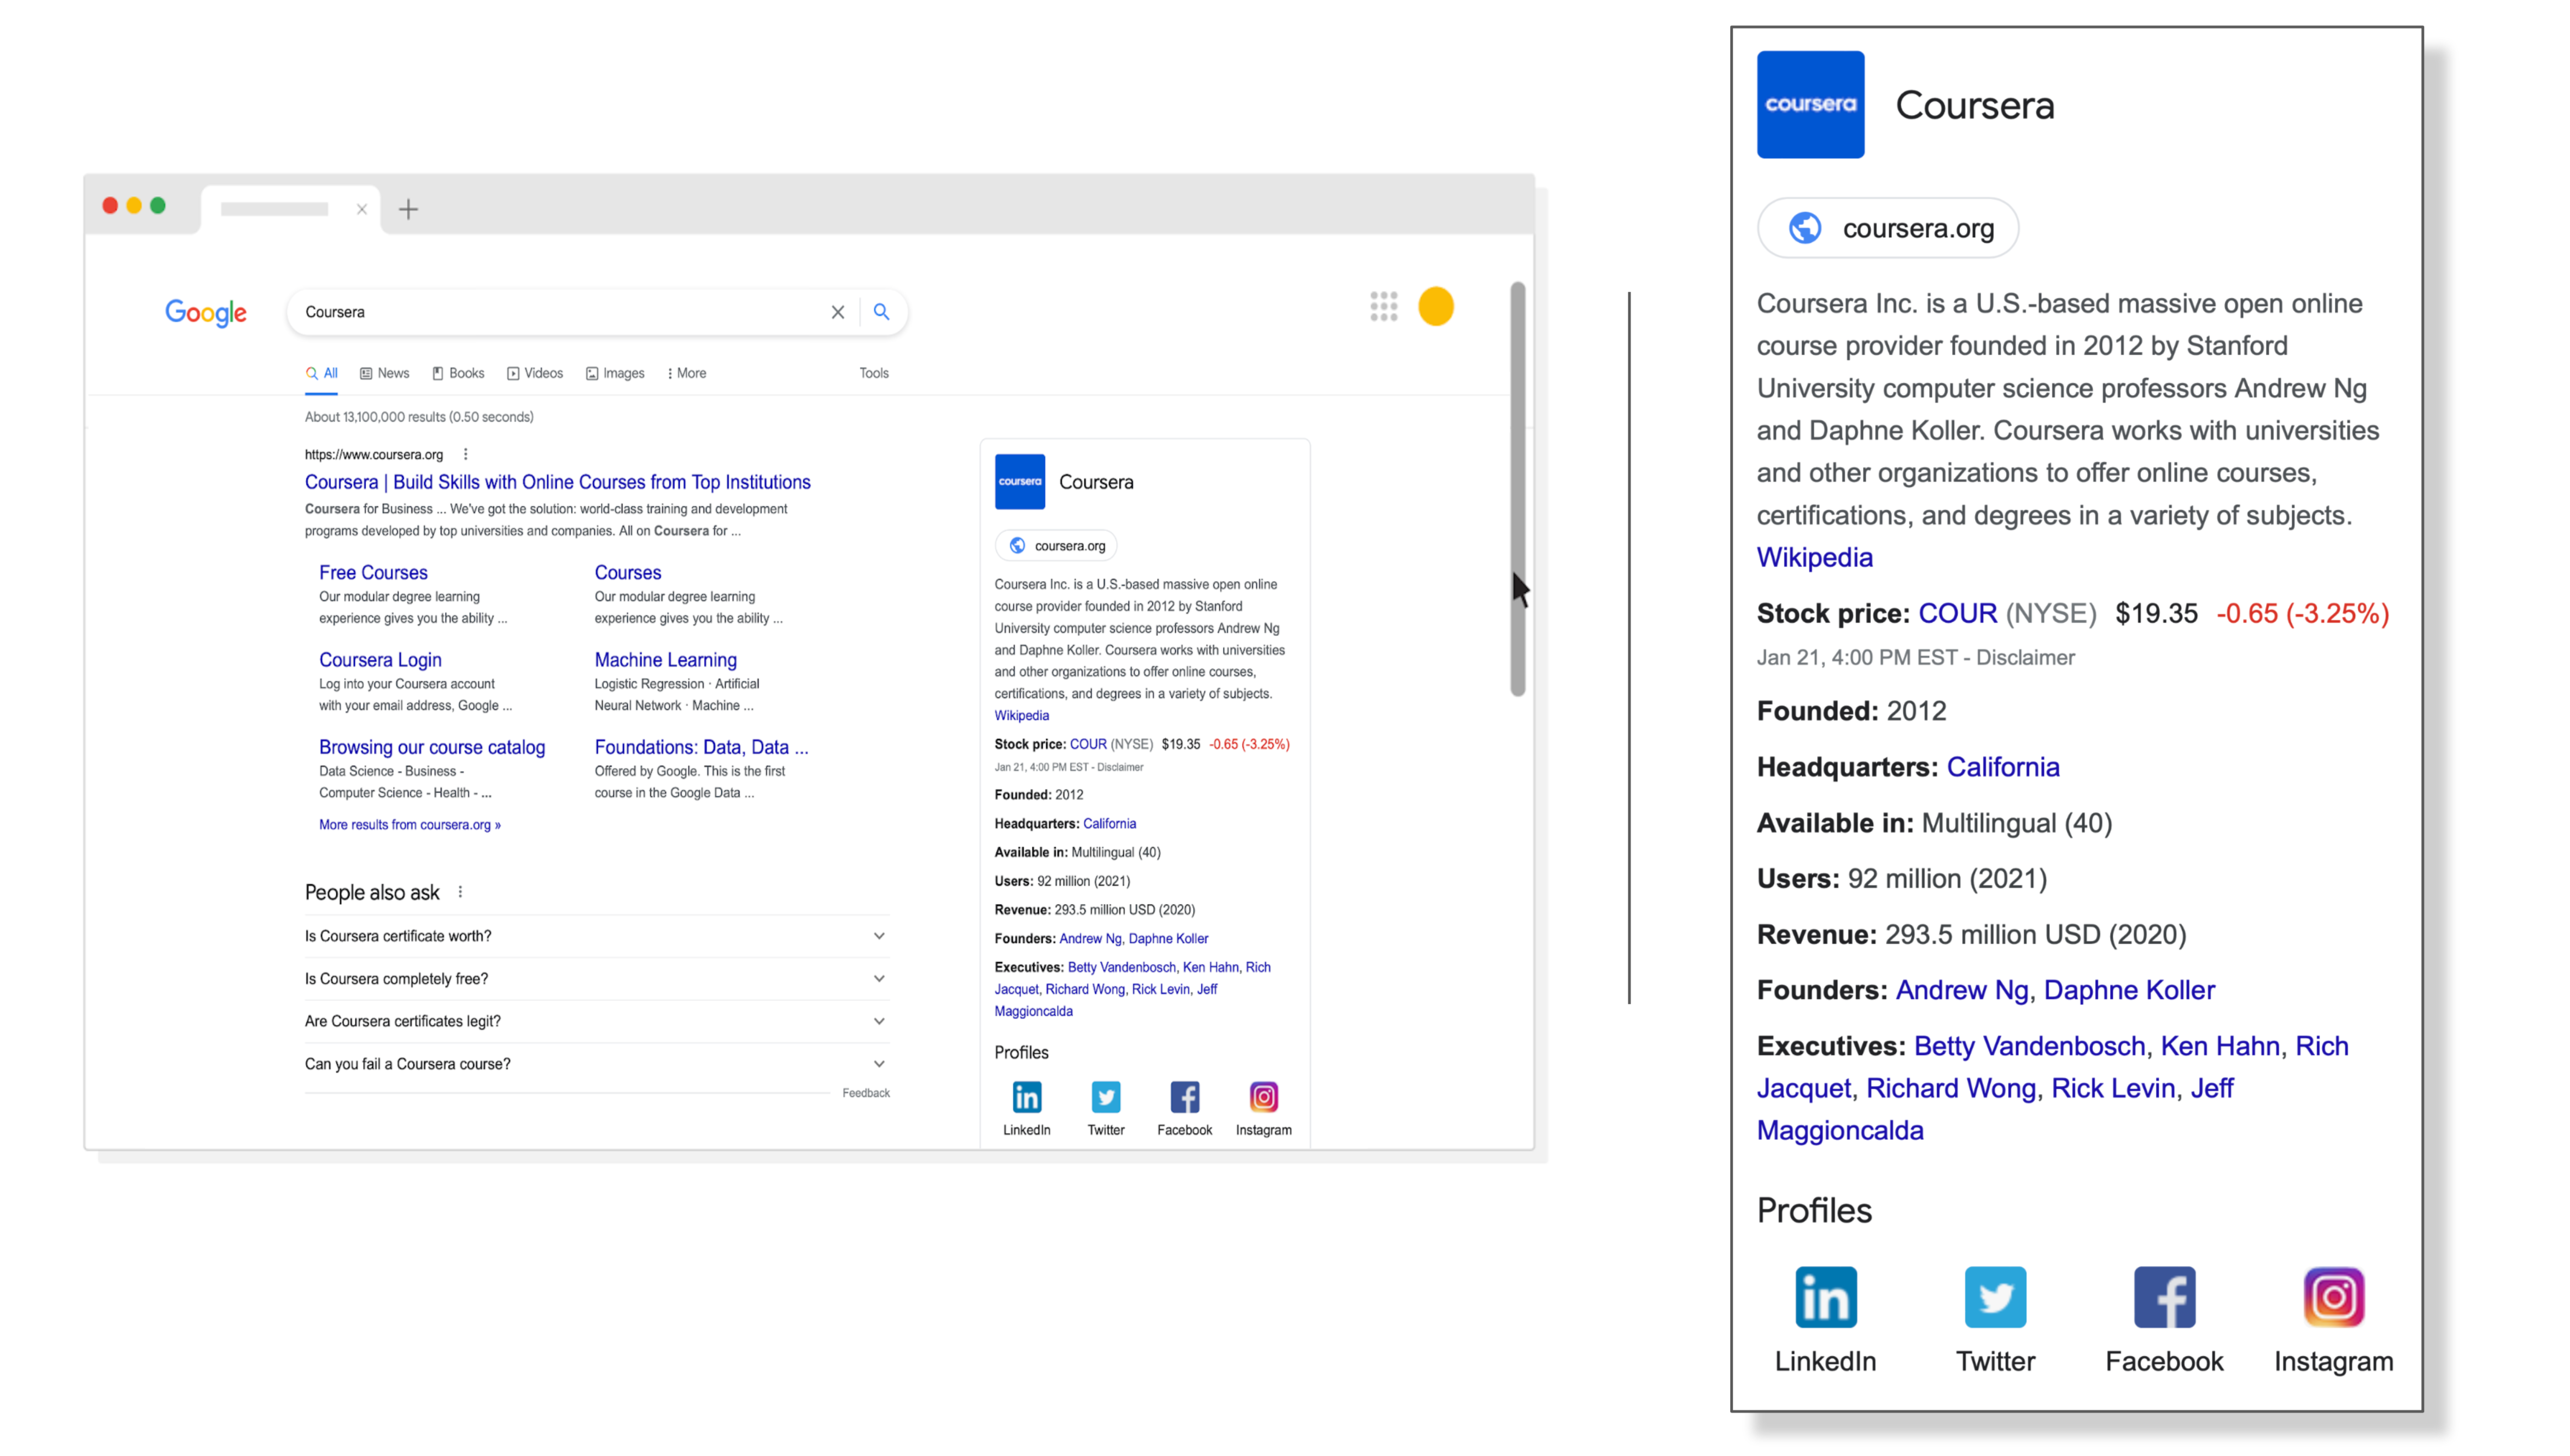This screenshot has width=2570, height=1456.
Task: Expand 'Can you fail a Coursera course?'
Action: coord(597,1064)
